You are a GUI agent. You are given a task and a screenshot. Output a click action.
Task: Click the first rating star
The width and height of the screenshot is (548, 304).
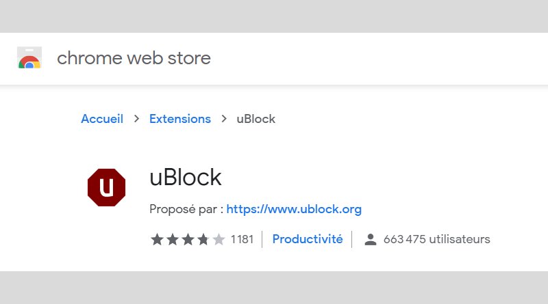coord(157,240)
